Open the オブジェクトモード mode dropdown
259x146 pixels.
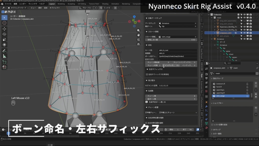[x=18, y=8]
